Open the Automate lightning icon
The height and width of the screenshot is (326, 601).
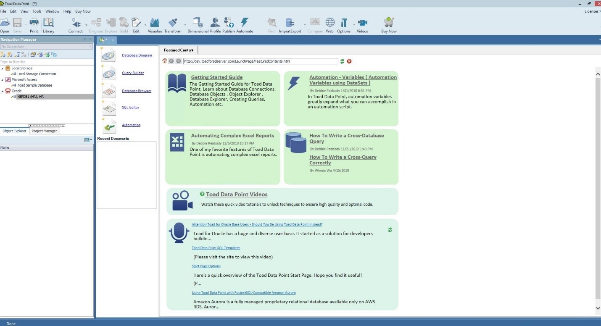point(245,22)
